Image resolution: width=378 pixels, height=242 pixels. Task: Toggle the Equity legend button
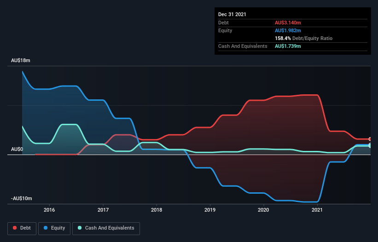pos(54,228)
